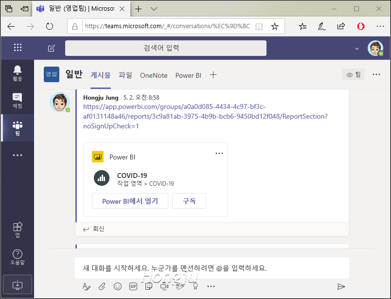Screen dimensions: 391x299
Task: Share this page icon
Action: [x=341, y=26]
